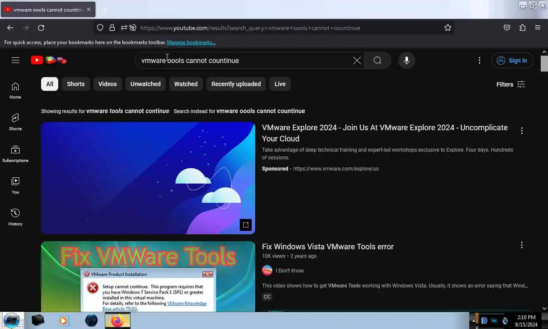Clear the search query with X

pyautogui.click(x=357, y=60)
